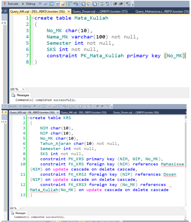Click horizontal scroll right arrow in lower editor

point(183,208)
